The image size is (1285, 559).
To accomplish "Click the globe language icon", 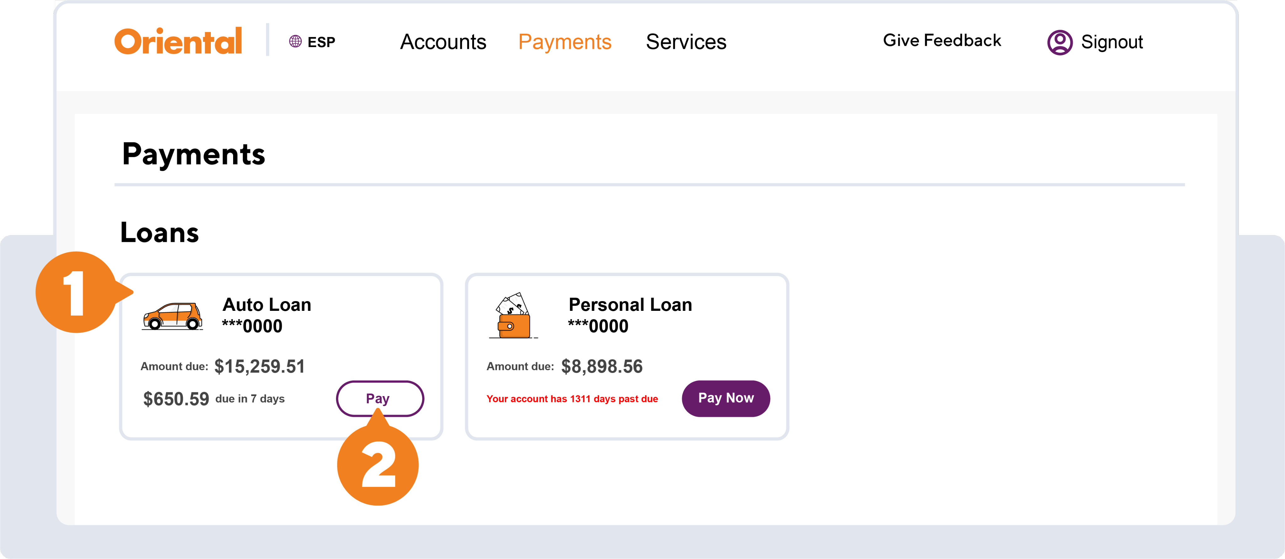I will click(x=295, y=41).
